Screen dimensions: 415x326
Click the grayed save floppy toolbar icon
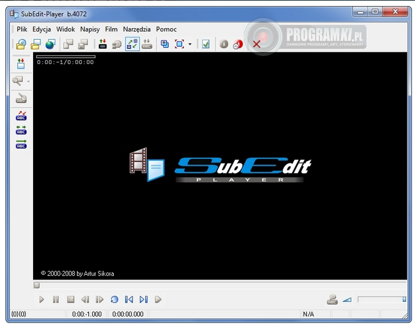coord(83,44)
